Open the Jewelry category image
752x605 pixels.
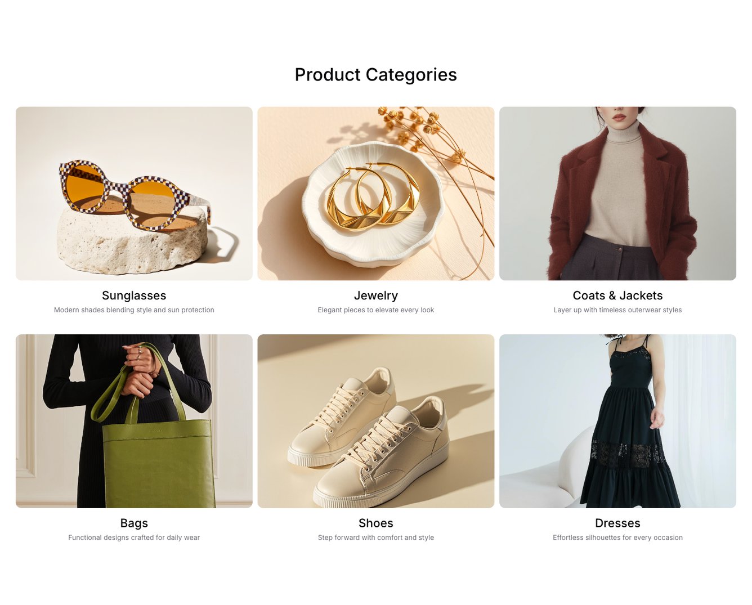click(x=376, y=194)
